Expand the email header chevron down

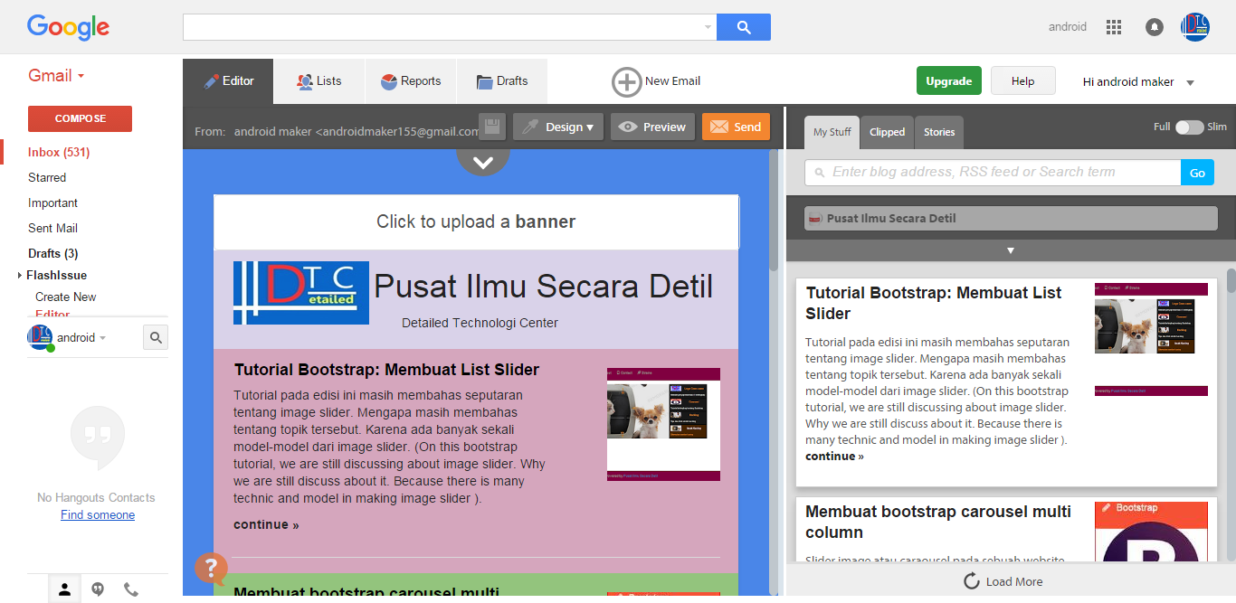point(483,163)
